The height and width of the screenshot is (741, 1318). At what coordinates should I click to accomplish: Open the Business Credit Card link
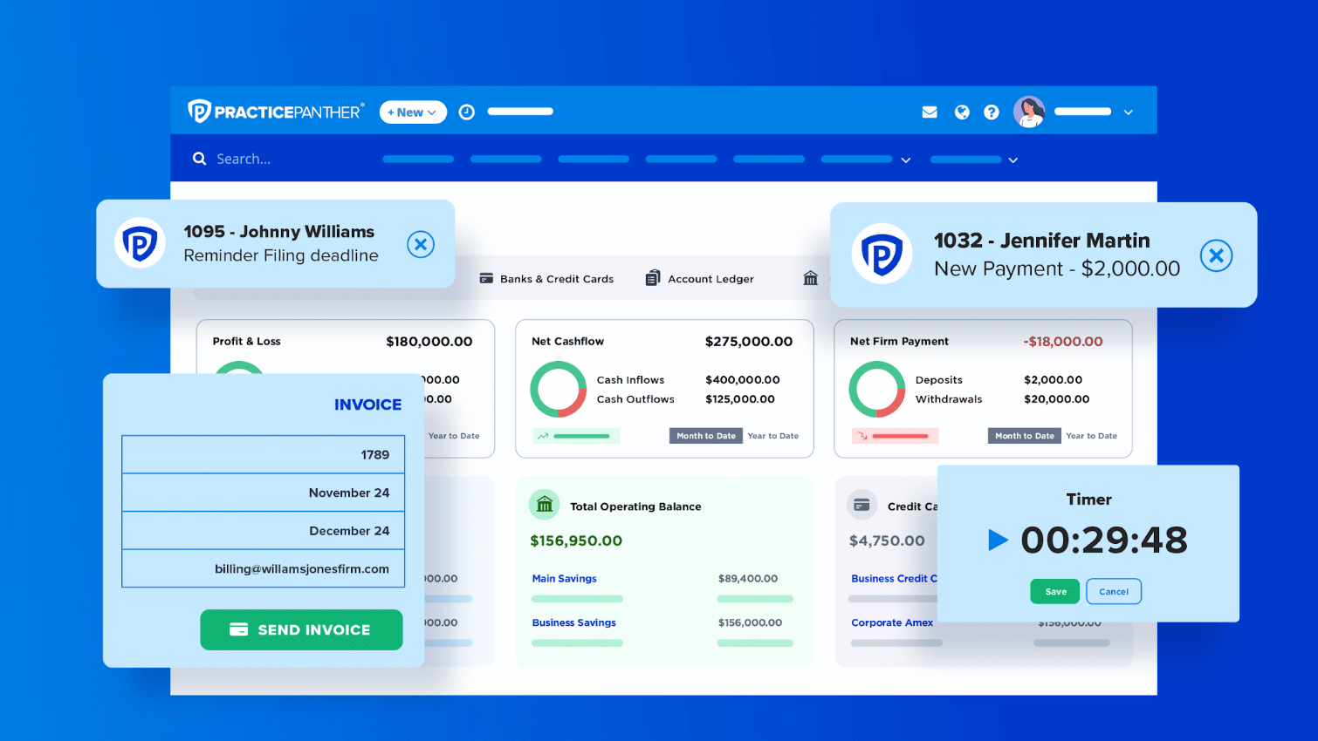pos(894,579)
